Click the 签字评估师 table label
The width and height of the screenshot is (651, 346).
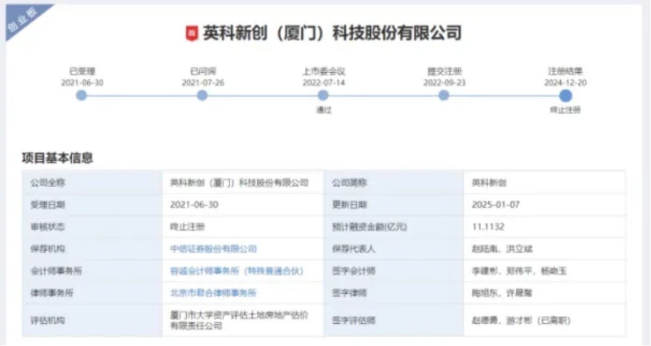[354, 320]
